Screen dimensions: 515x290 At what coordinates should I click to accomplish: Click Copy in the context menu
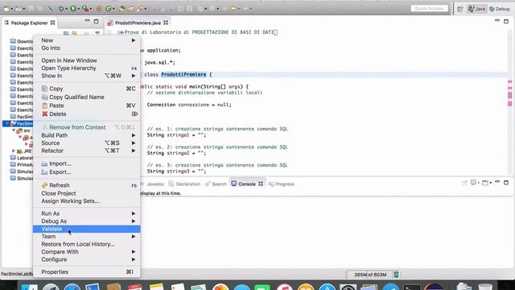coord(87,89)
